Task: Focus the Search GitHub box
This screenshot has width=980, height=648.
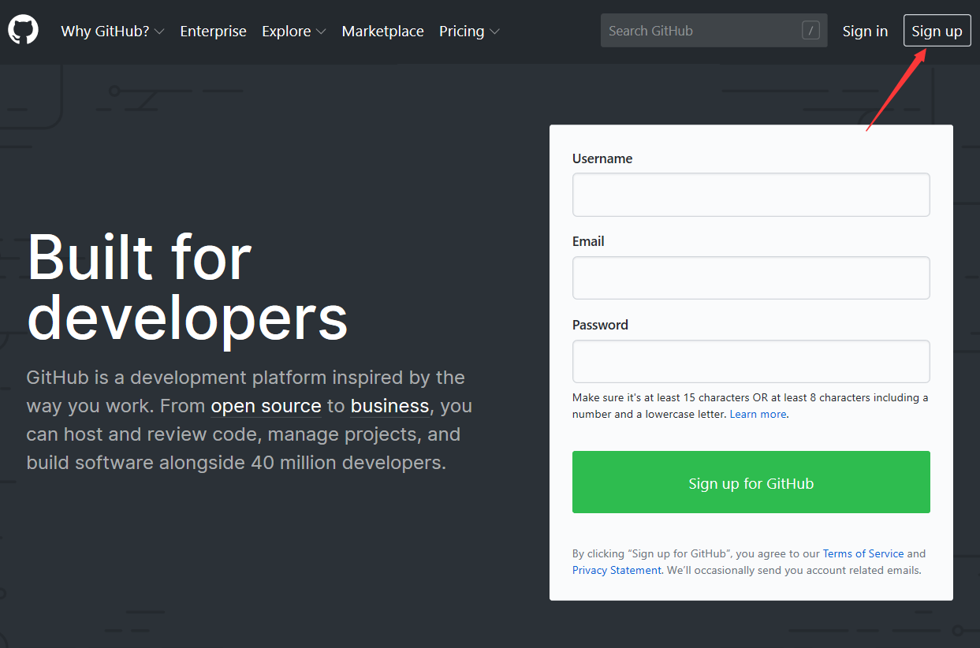Action: coord(714,31)
